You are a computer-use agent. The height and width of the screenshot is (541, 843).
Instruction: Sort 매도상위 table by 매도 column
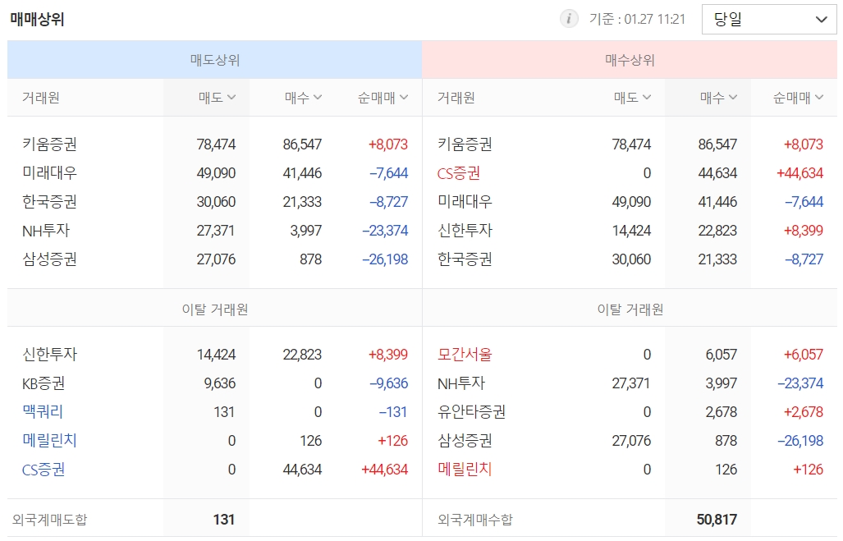click(x=217, y=98)
